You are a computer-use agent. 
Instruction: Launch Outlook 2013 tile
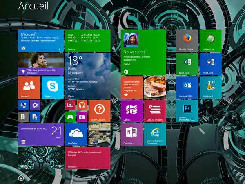click(187, 88)
